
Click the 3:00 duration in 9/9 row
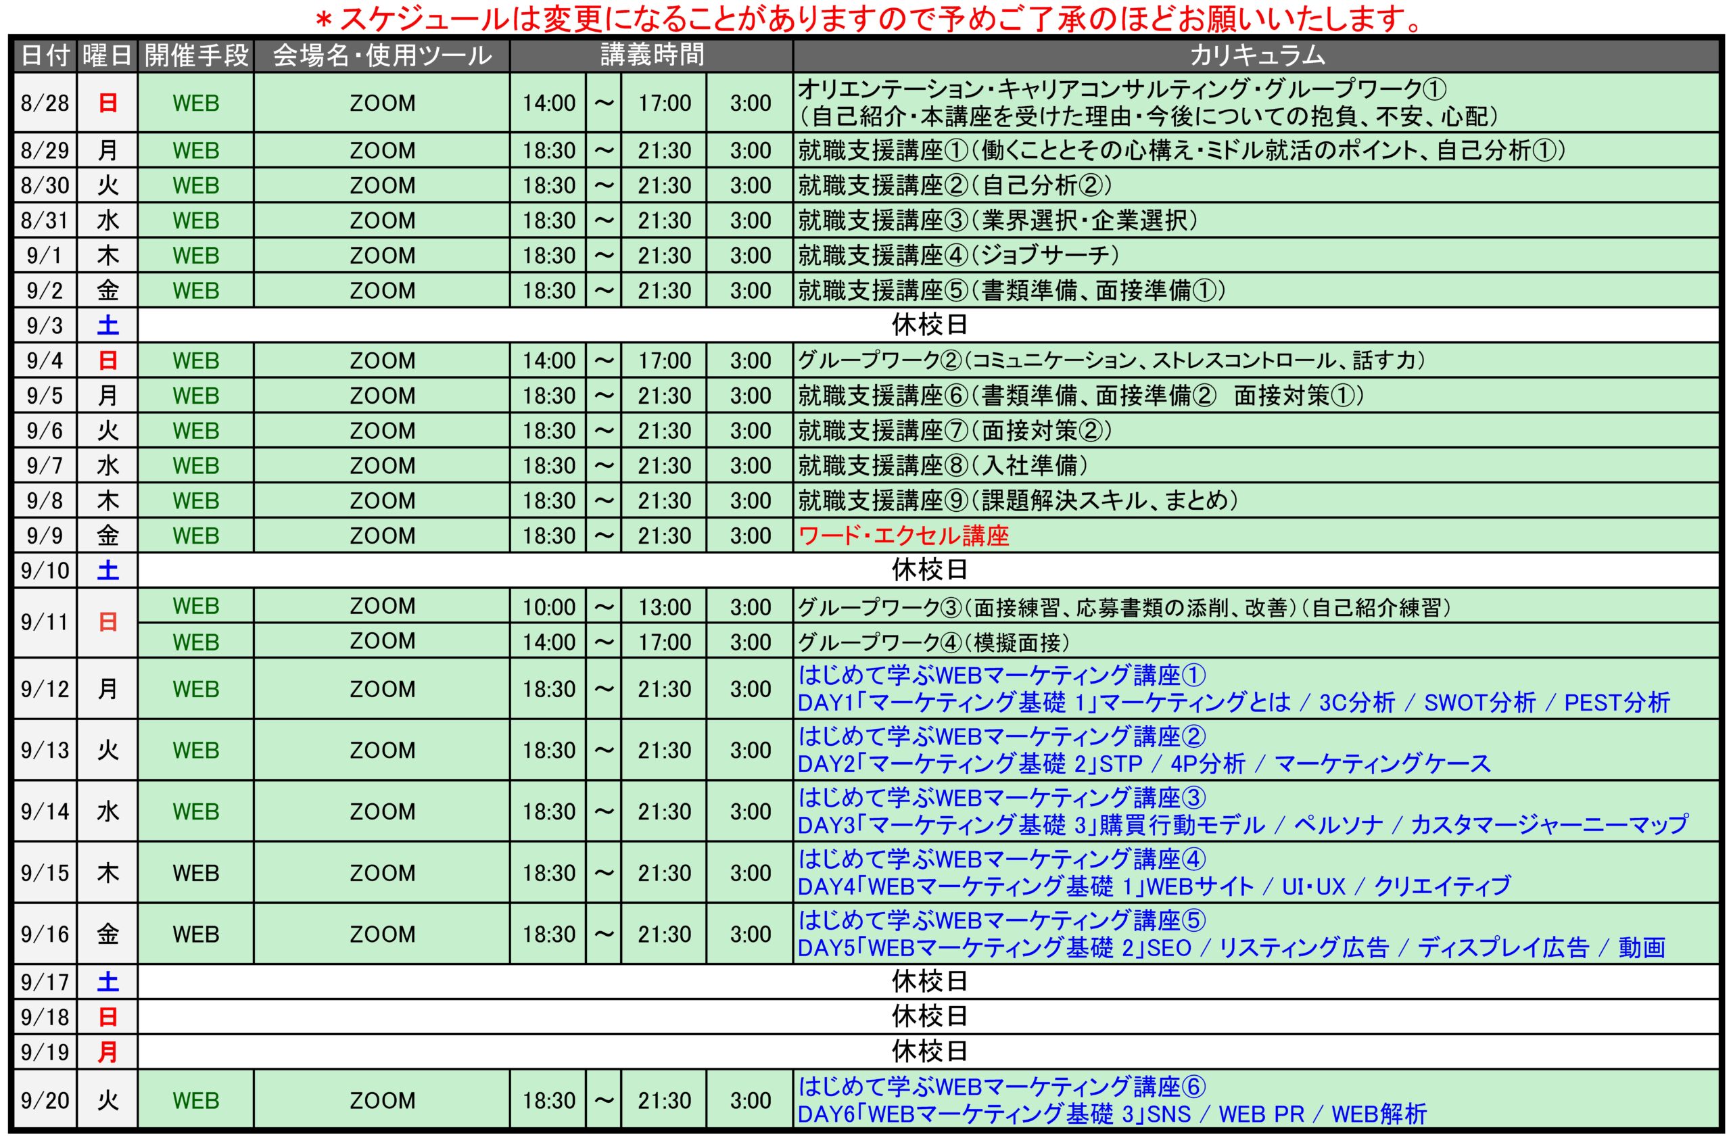click(x=750, y=535)
